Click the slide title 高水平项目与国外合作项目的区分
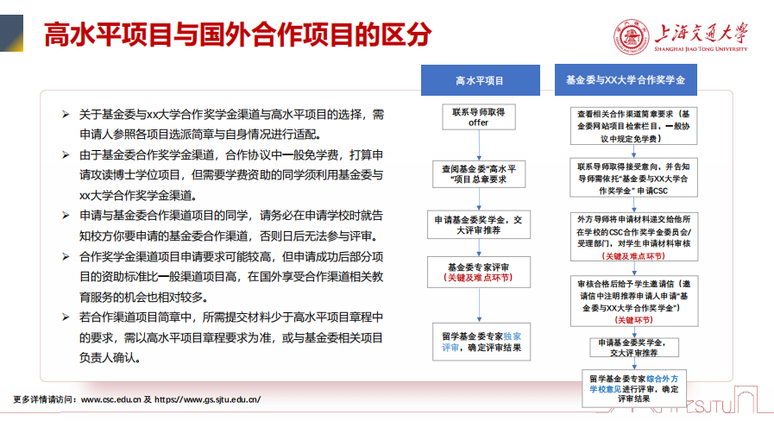 237,36
